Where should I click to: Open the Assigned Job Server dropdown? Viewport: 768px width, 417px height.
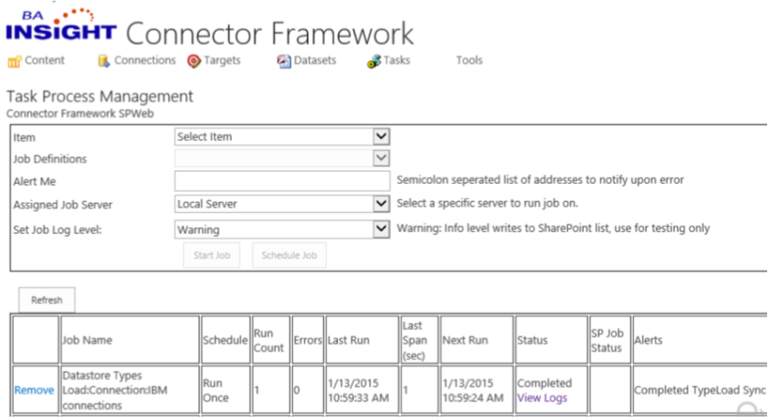tap(382, 204)
